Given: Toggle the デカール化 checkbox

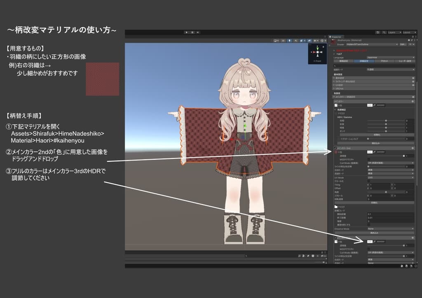Looking at the screenshot, I should coord(368,181).
